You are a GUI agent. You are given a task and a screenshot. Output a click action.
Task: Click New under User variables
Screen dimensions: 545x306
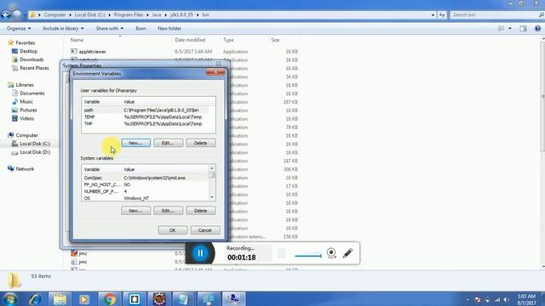pyautogui.click(x=136, y=143)
